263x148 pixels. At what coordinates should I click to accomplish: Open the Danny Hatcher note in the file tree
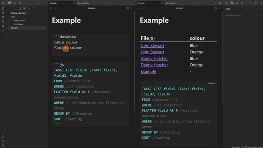point(19,21)
